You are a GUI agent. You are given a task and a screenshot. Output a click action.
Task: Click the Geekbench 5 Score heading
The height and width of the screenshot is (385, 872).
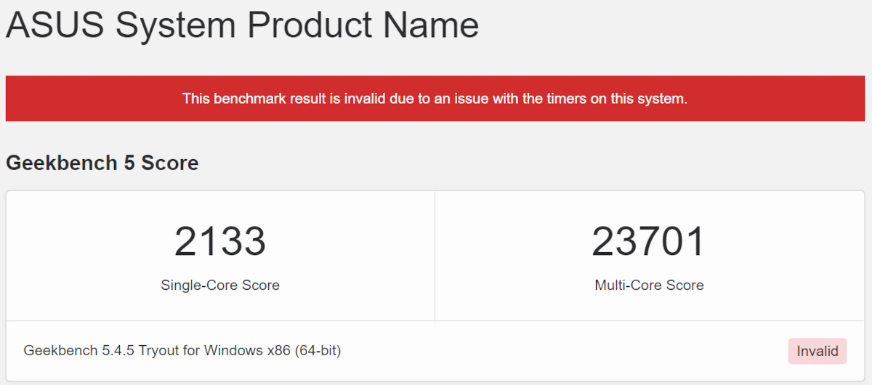pos(102,163)
